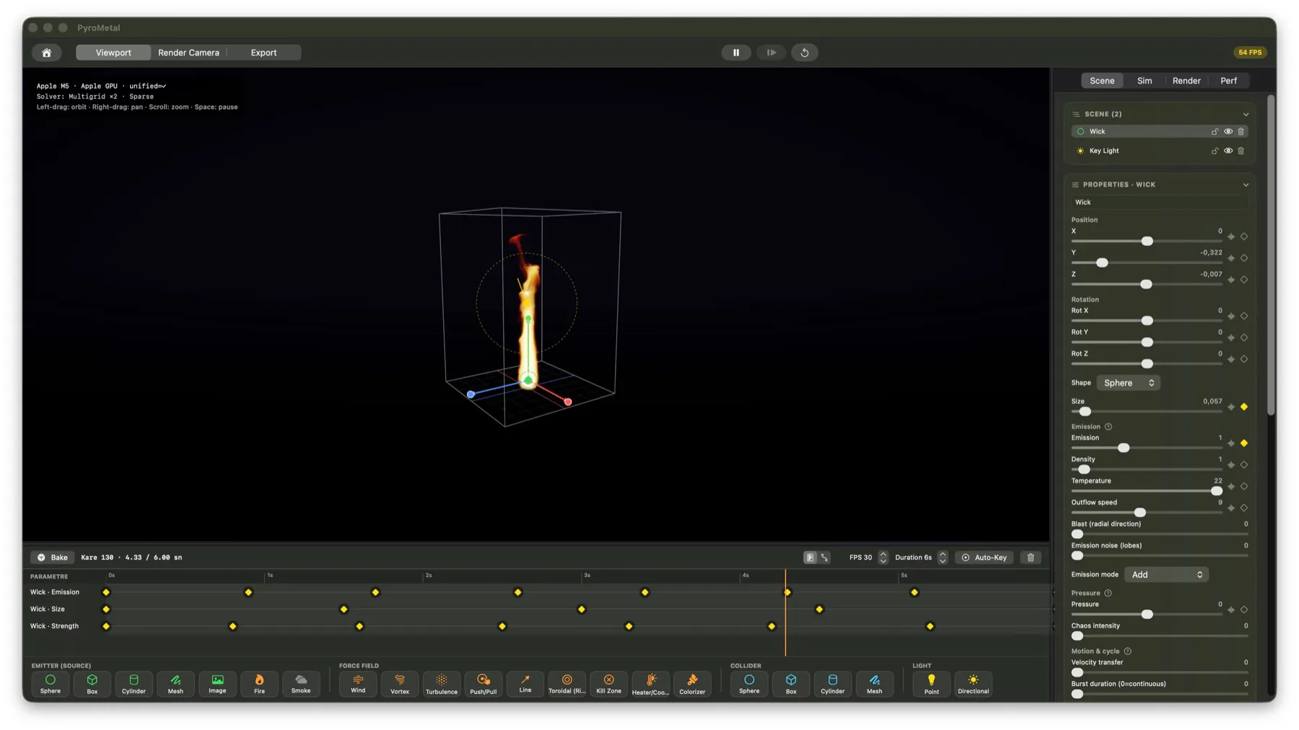Click the Bake button
This screenshot has height=730, width=1299.
52,558
